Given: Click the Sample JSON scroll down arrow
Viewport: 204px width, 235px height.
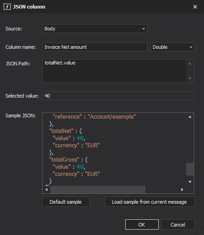Looking at the screenshot, I should click(x=190, y=182).
